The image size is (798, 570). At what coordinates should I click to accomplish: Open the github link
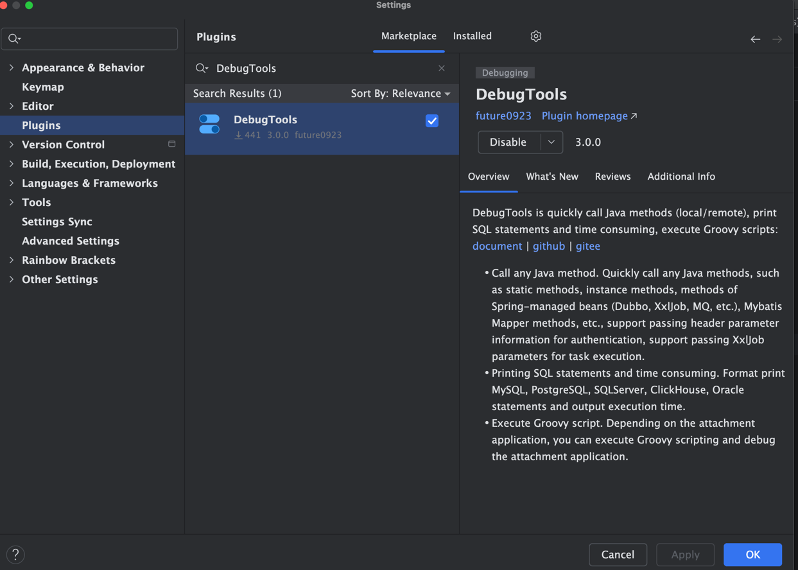549,246
